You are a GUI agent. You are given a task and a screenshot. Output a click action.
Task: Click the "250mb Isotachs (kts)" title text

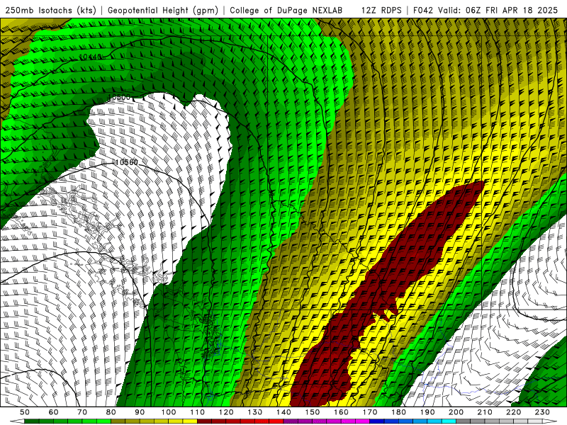coord(50,10)
